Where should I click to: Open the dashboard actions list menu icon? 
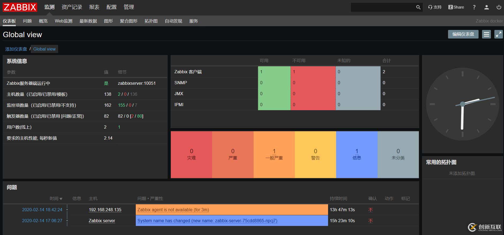(x=486, y=34)
